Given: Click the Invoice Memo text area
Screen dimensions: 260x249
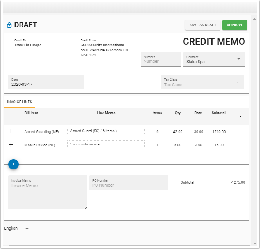Looking at the screenshot, I should pos(48,192).
